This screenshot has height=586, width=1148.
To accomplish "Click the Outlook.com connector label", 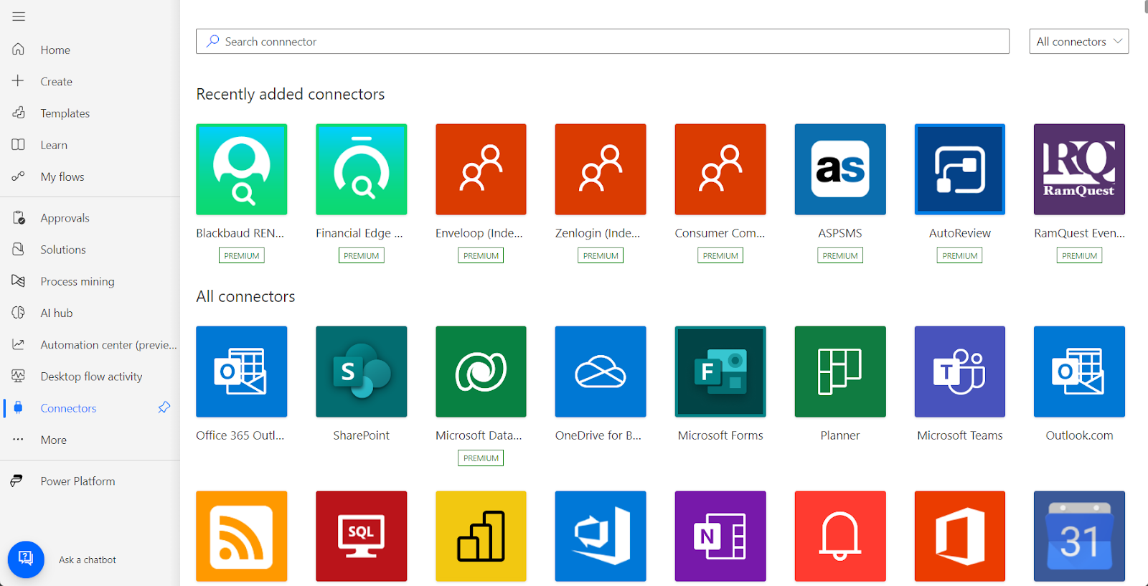I will tap(1079, 435).
